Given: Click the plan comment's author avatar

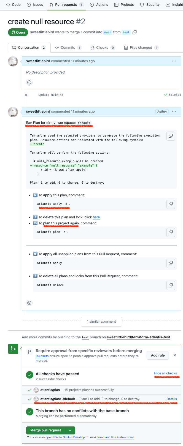Looking at the screenshot, I should pyautogui.click(x=13, y=112).
